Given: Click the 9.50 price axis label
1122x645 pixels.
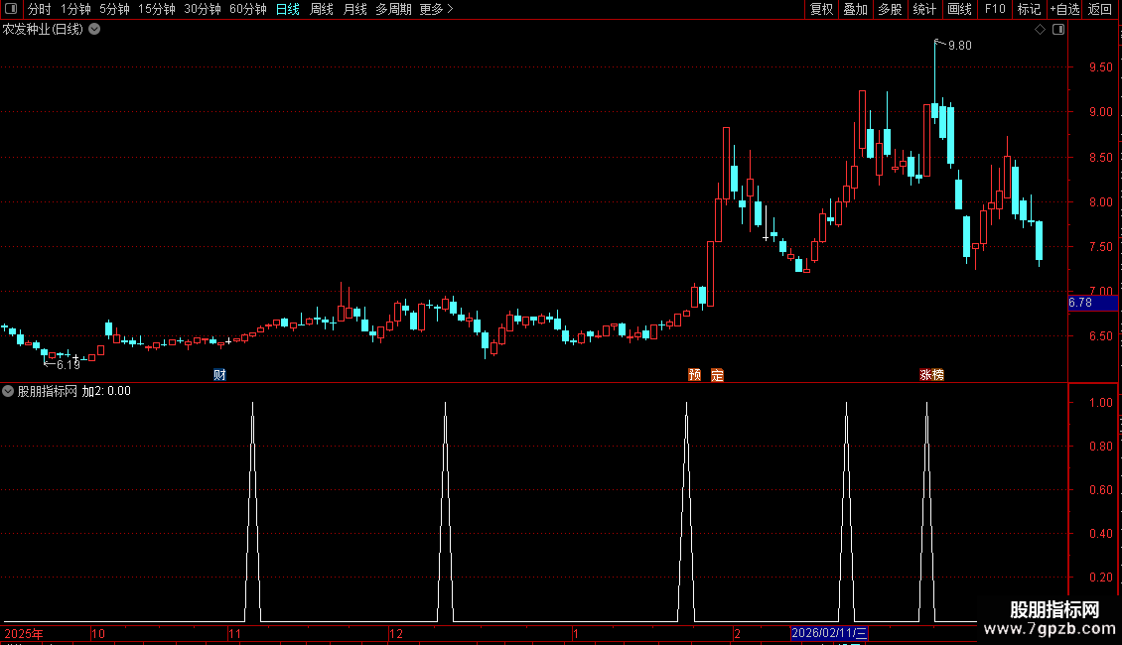Looking at the screenshot, I should (x=1100, y=67).
